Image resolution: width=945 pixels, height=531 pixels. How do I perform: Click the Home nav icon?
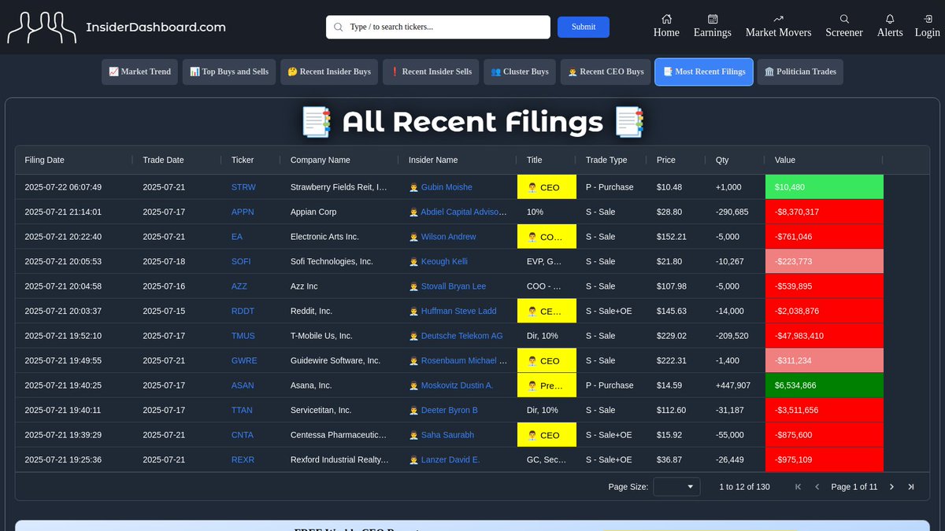click(666, 19)
